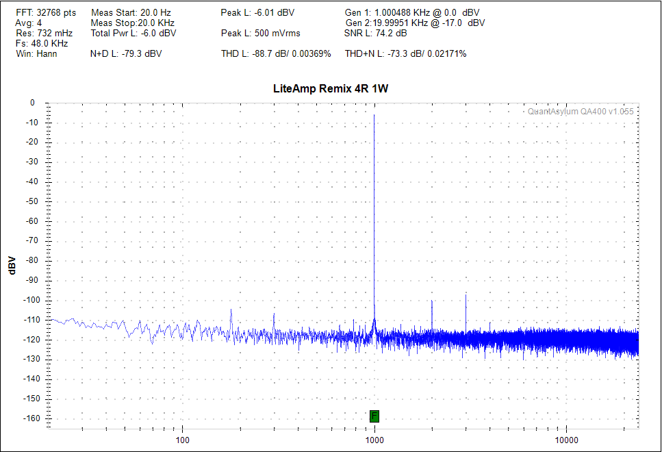Viewport: 662px width, 452px height.
Task: Click the chart title 'LiteAmp Remix 4R 1W'
Action: pos(331,89)
